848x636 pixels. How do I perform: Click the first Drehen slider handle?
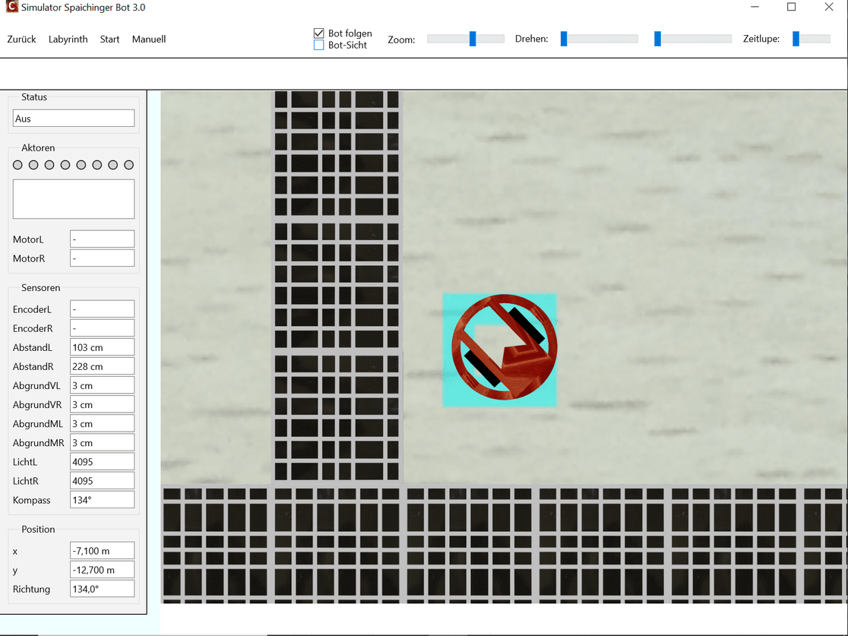pos(564,39)
